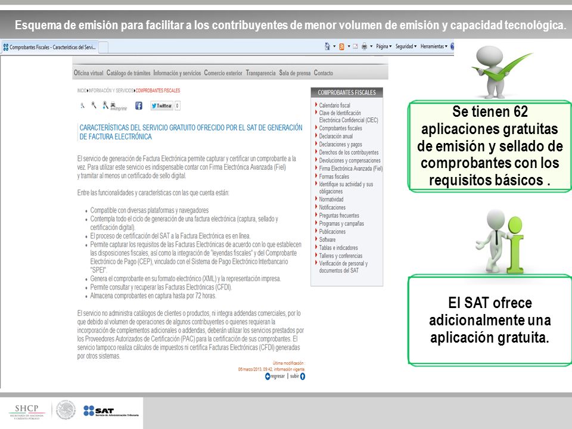Viewport: 572px width, 429px height.
Task: Select the medium text size icon
Action: [x=94, y=105]
